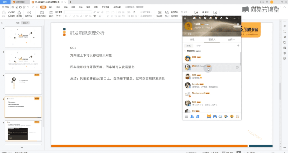
Task: Collapse the 星球成员 contact group
Action: coord(185,51)
